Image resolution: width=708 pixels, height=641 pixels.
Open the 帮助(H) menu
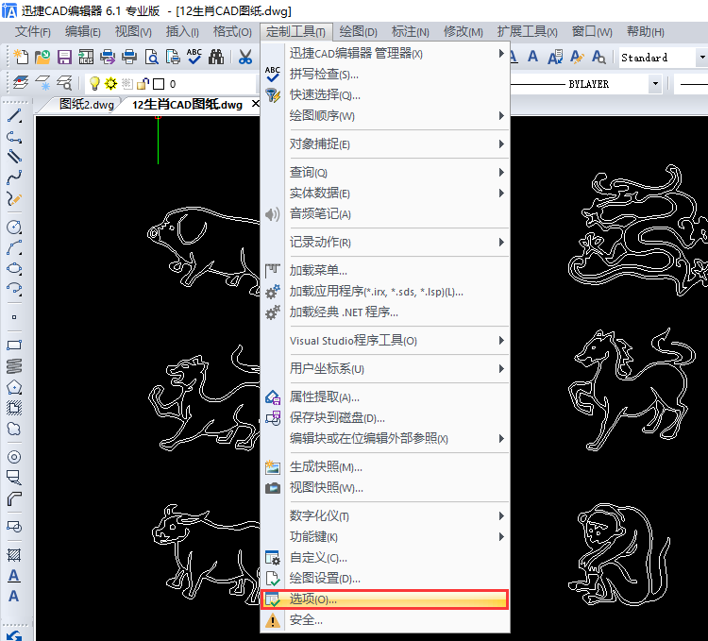point(646,31)
